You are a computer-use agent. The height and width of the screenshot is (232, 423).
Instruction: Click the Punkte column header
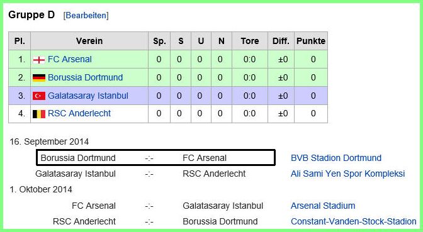coord(311,41)
